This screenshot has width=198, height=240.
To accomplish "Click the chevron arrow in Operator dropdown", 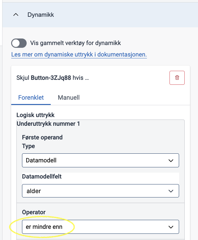I will point(171,227).
